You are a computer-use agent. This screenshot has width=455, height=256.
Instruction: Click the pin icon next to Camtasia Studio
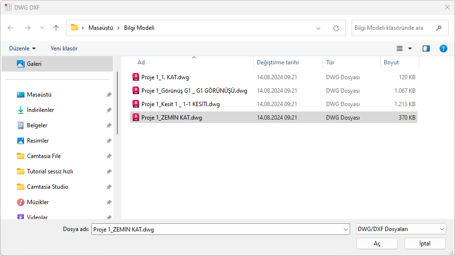point(109,187)
